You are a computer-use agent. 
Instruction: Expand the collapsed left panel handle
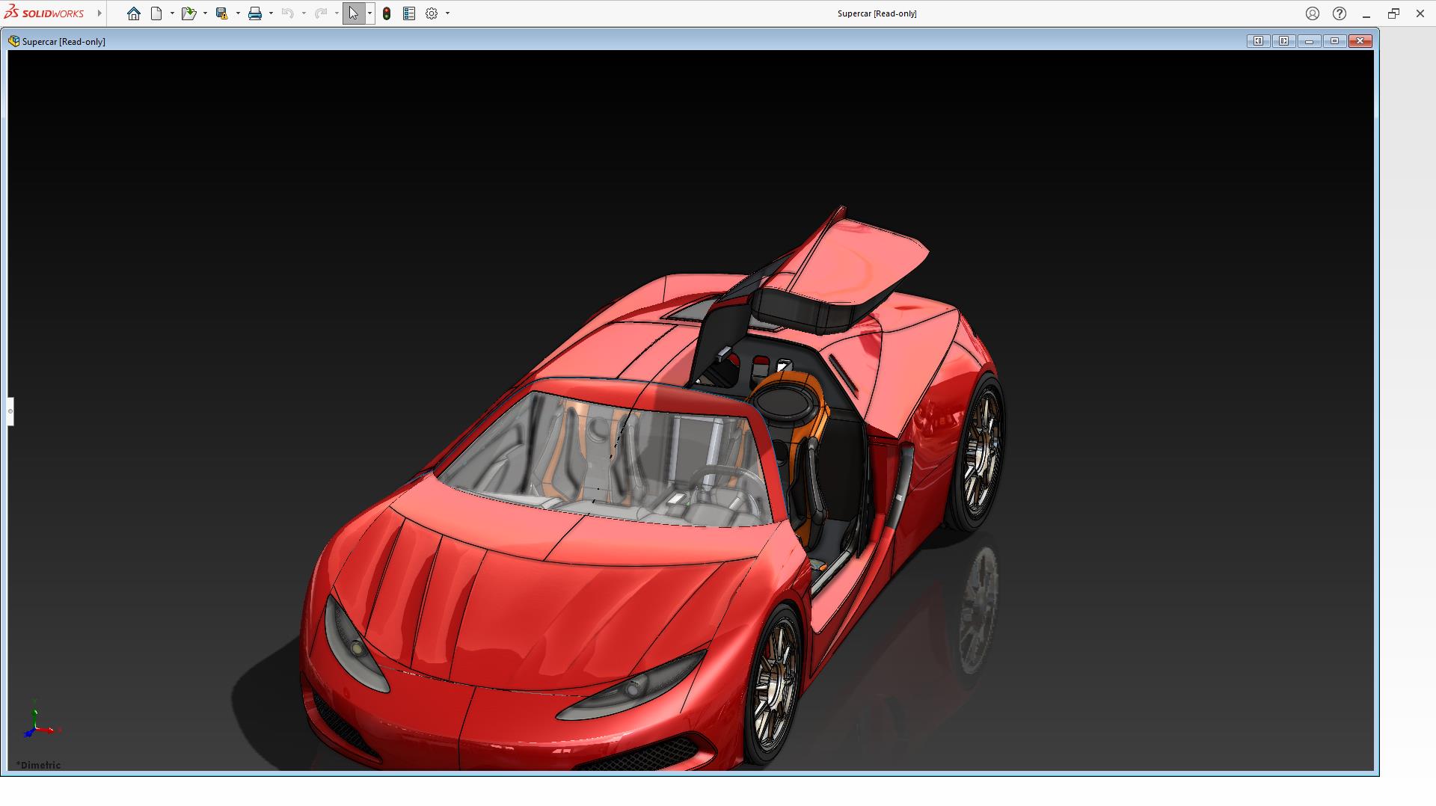point(10,411)
